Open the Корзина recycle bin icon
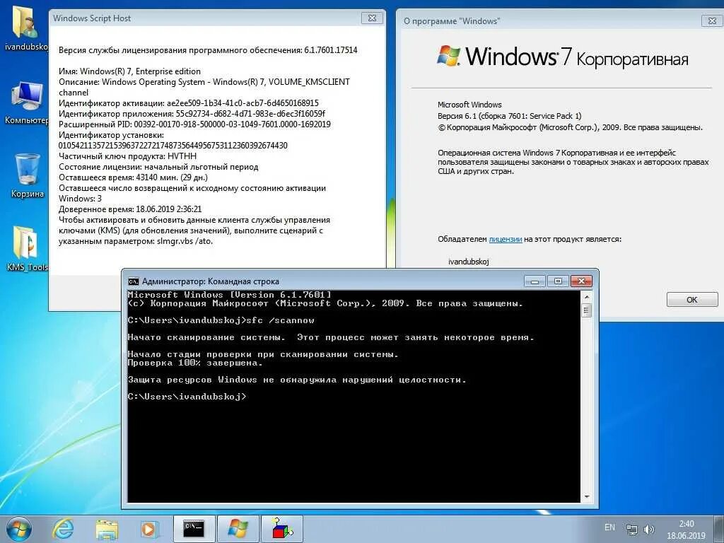 point(28,175)
